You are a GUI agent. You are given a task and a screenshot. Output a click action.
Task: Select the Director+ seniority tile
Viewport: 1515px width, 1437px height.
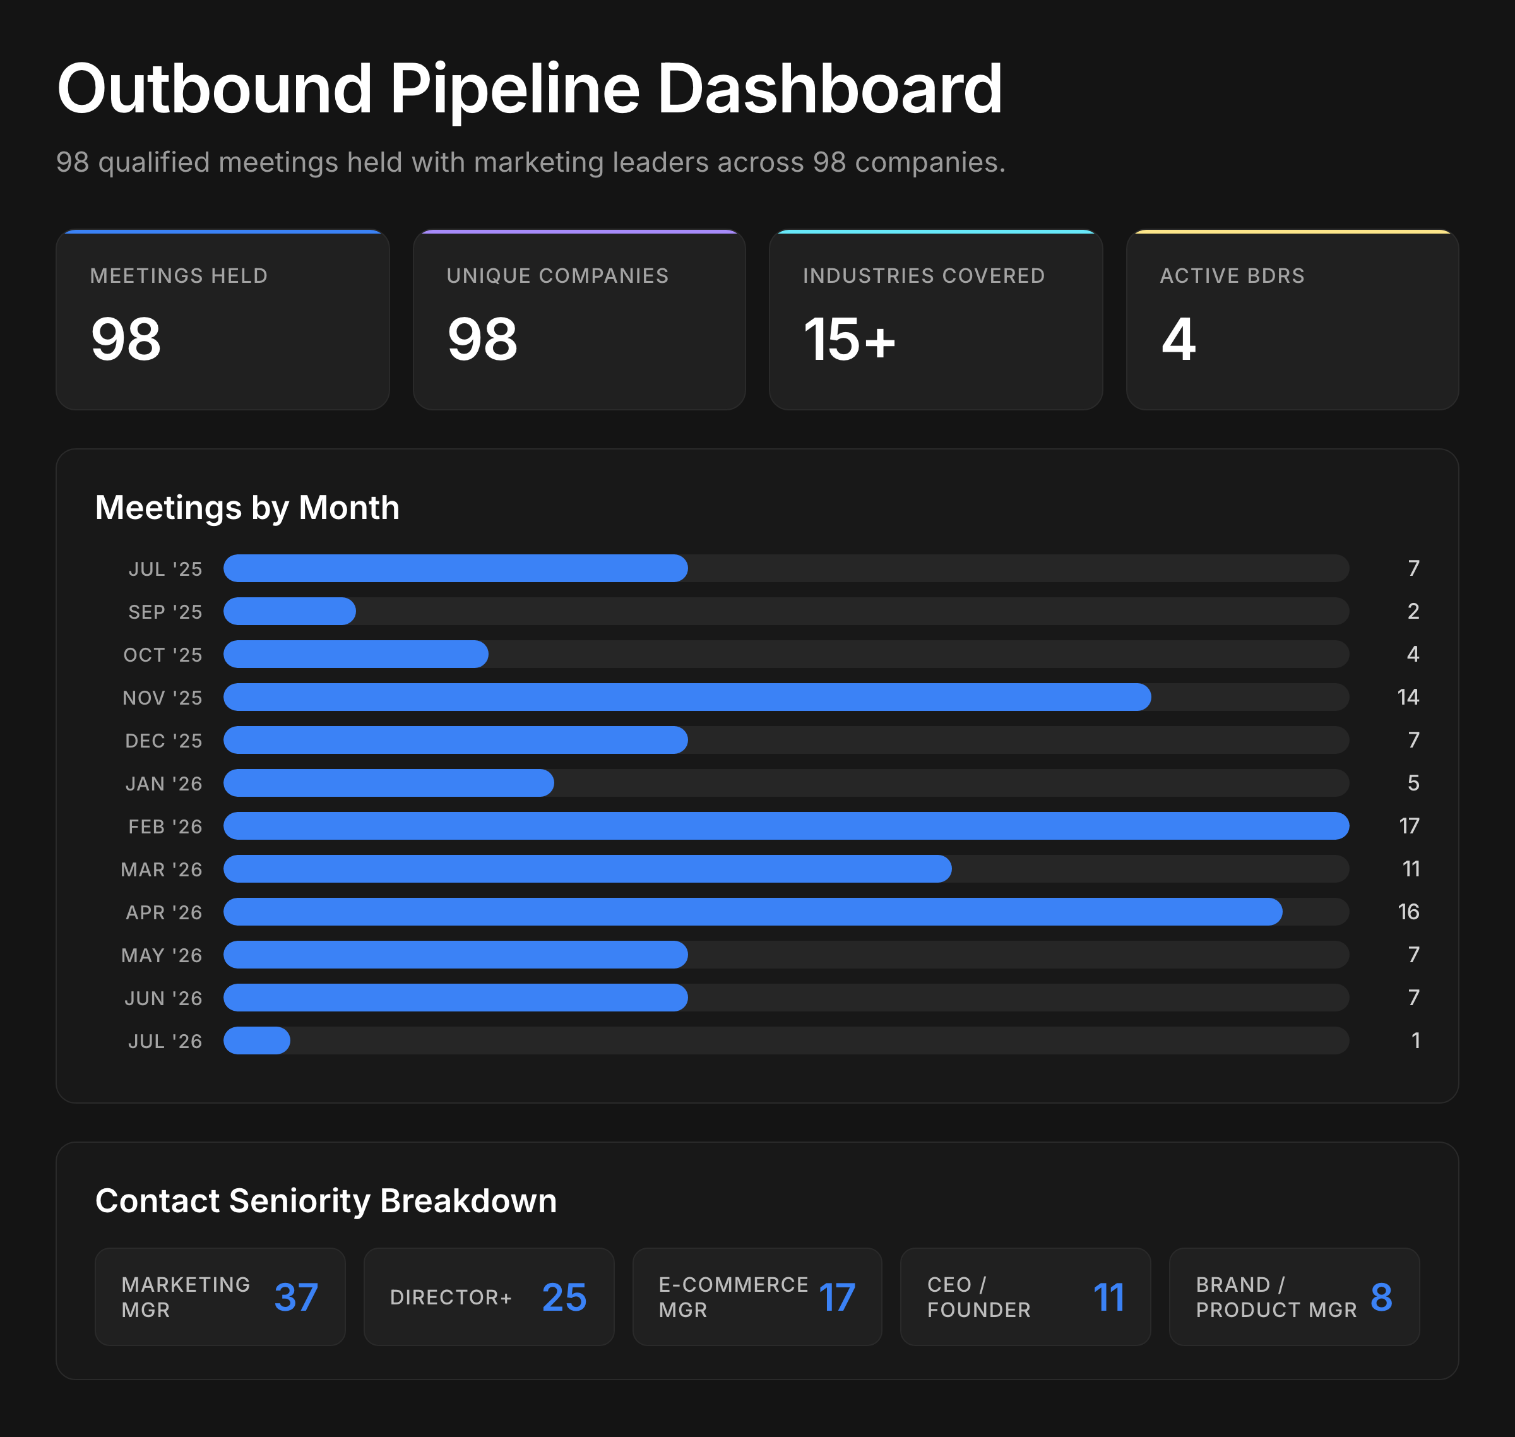[x=489, y=1297]
